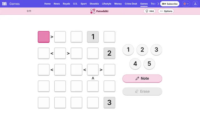200x125 pixels.
Task: Open the Lifestyle section
Action: click(107, 4)
